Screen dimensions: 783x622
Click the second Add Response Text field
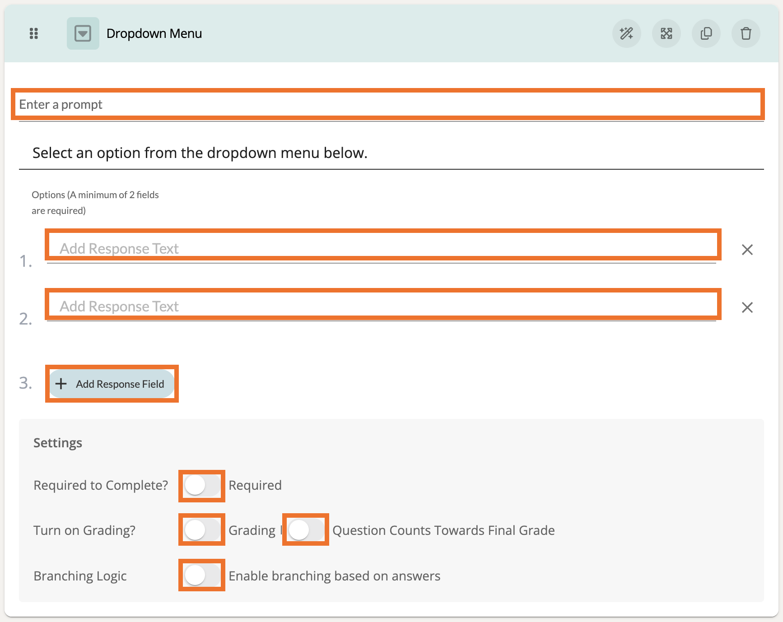coord(382,306)
